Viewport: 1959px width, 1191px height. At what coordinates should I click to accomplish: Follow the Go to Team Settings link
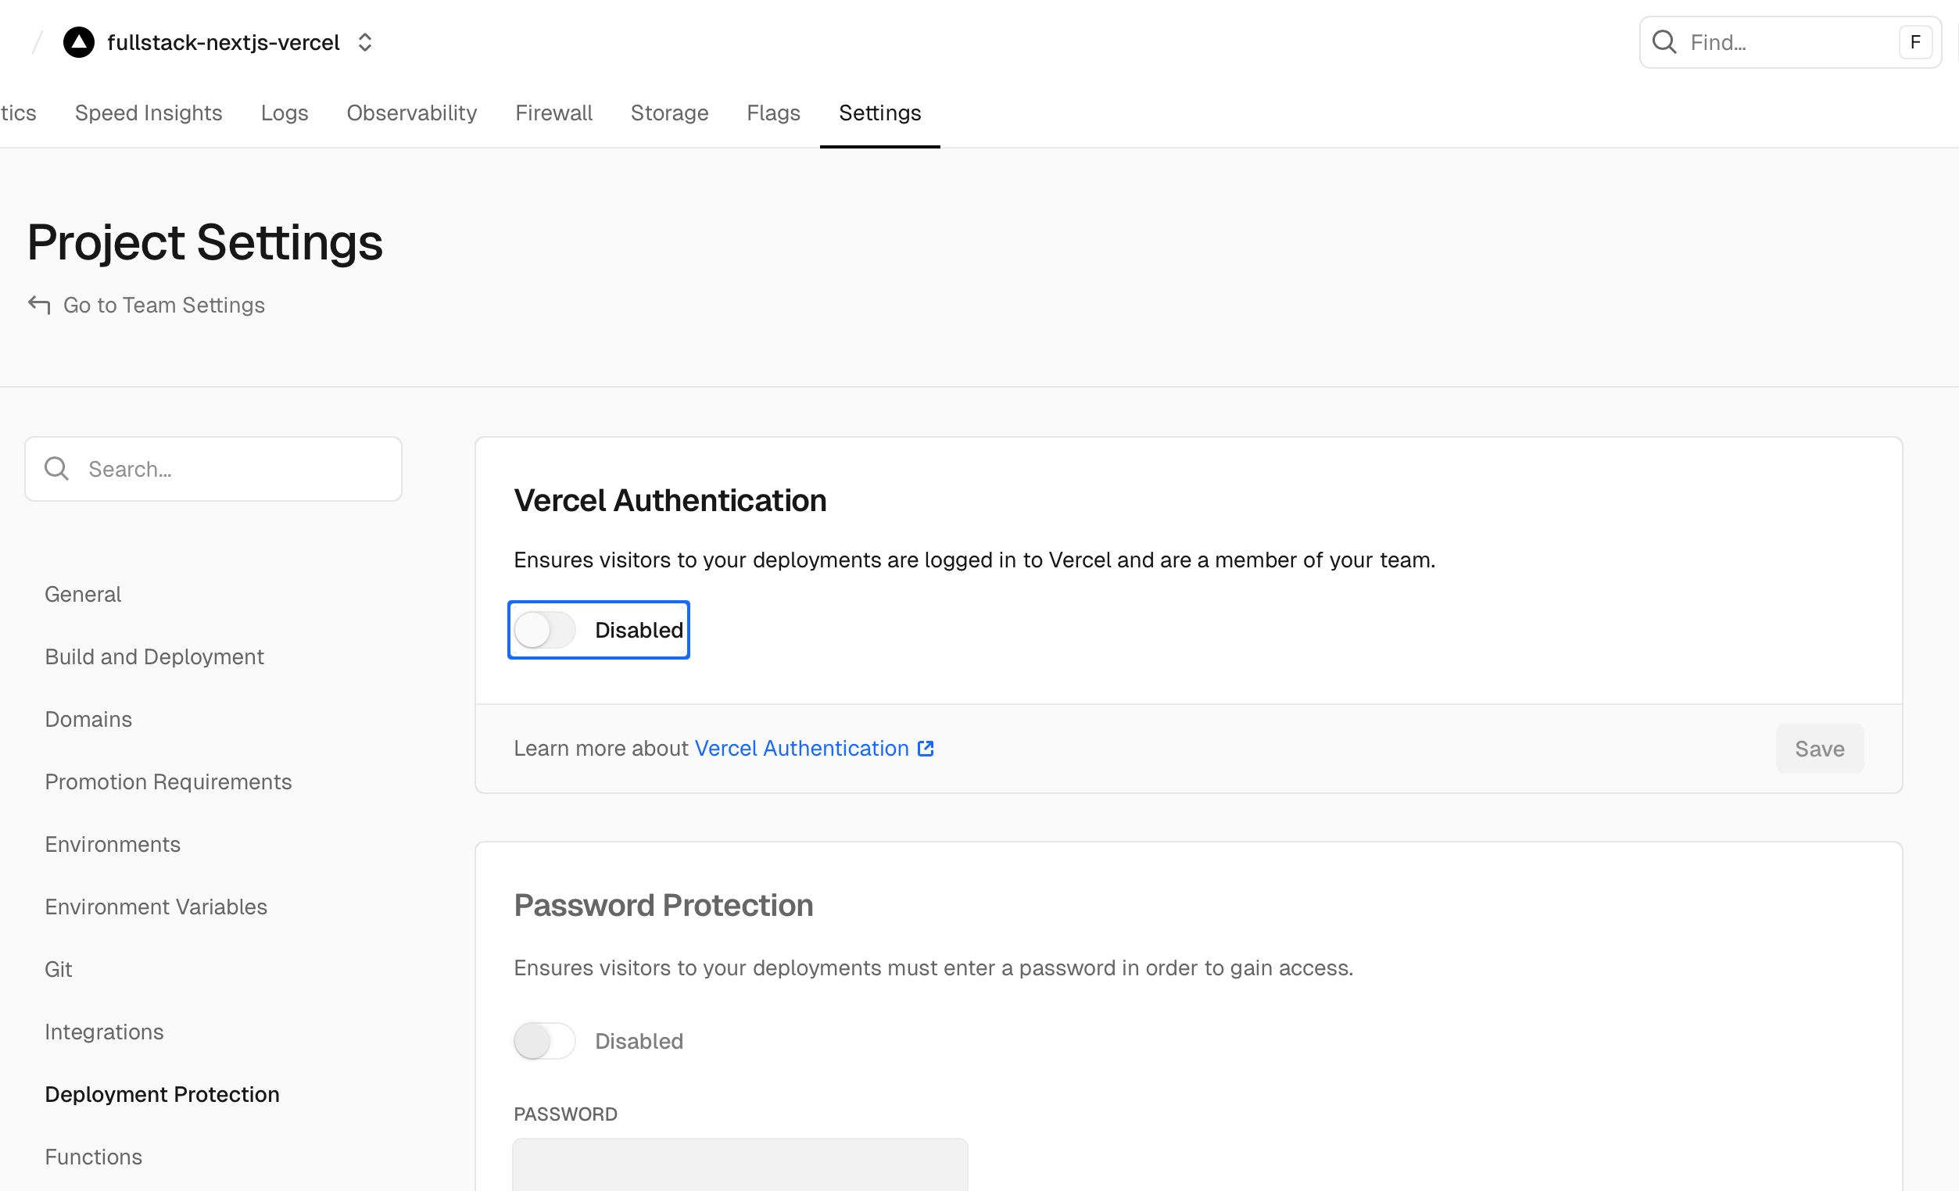click(x=164, y=306)
